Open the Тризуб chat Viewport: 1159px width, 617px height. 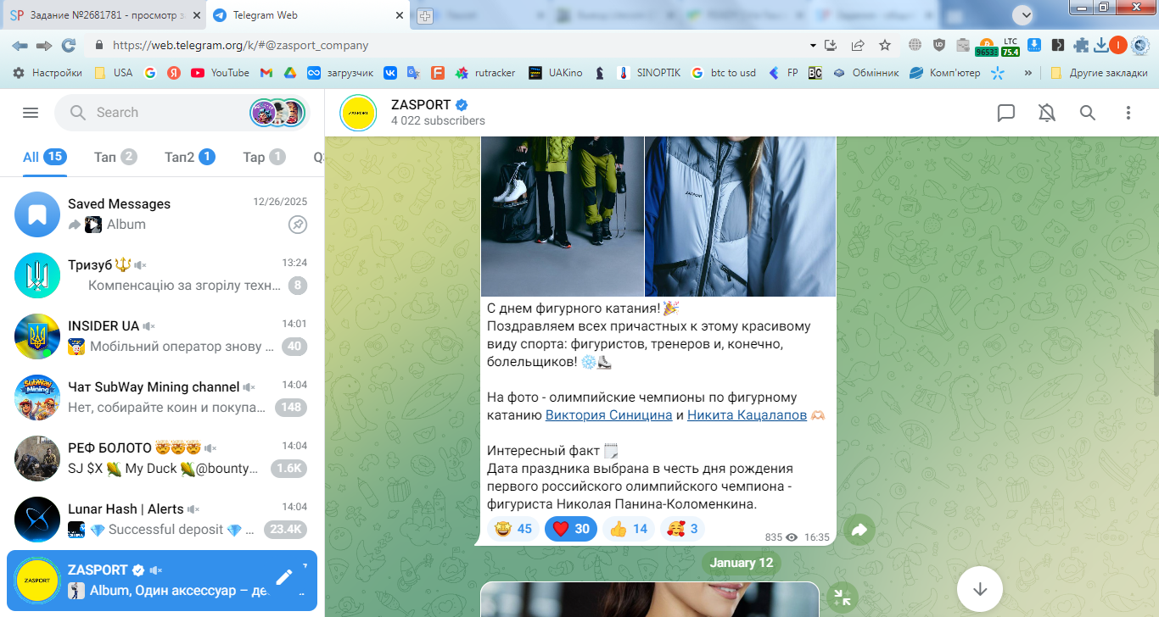161,275
